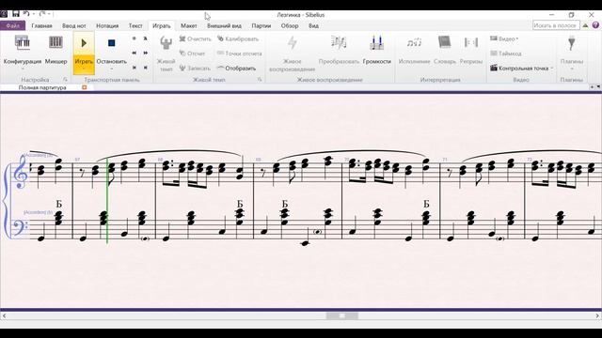Click the Отсчет option
The height and width of the screenshot is (338, 602).
pos(192,54)
